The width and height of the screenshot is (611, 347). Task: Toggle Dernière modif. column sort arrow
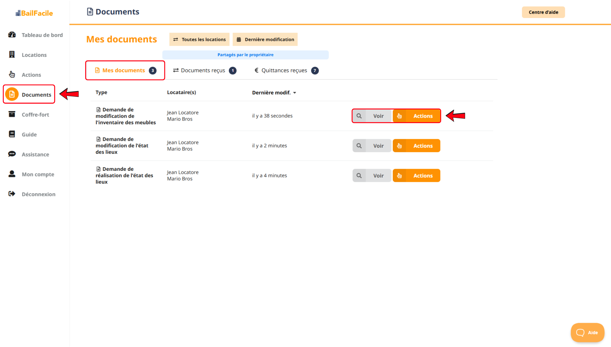click(x=295, y=93)
